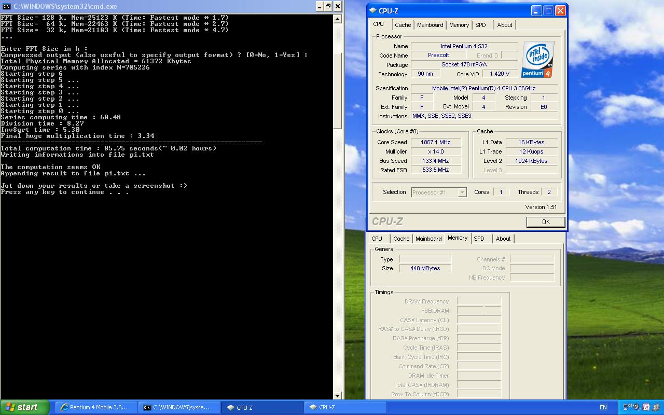Click the Name value "Intel Pentium 4 532"
This screenshot has height=415, width=664.
click(x=464, y=46)
